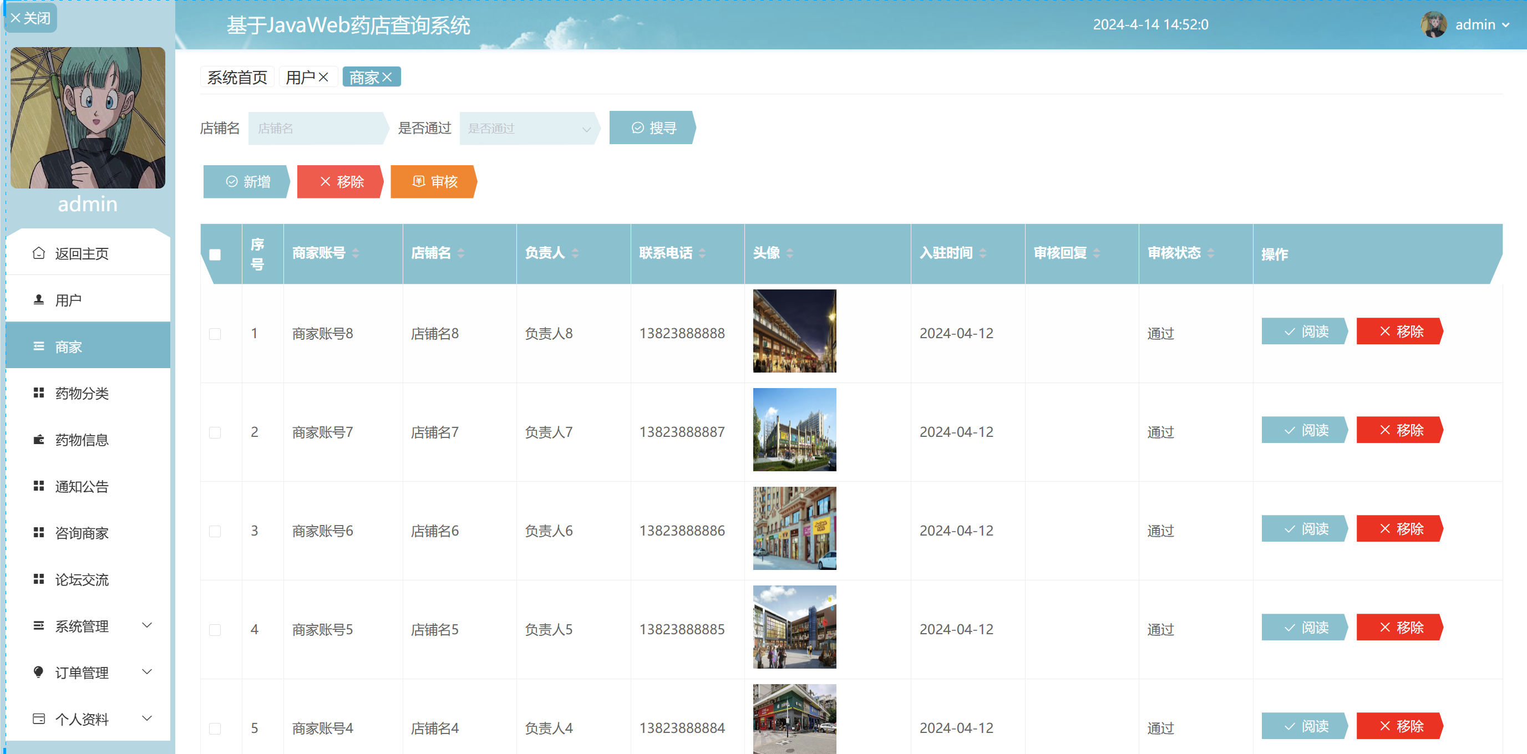This screenshot has height=754, width=1527.
Task: Check the checkbox for row 商家账号6
Action: pos(215,531)
